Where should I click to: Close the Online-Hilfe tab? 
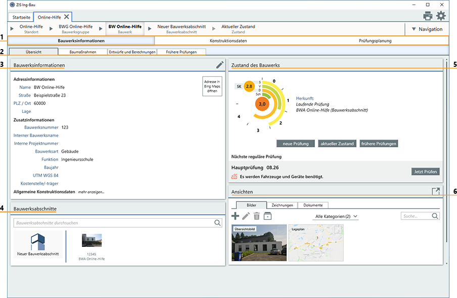67,17
